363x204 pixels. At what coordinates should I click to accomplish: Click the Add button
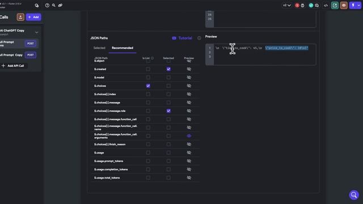33,17
